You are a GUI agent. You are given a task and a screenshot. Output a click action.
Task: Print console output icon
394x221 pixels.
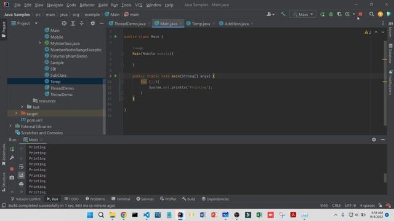tap(22, 184)
